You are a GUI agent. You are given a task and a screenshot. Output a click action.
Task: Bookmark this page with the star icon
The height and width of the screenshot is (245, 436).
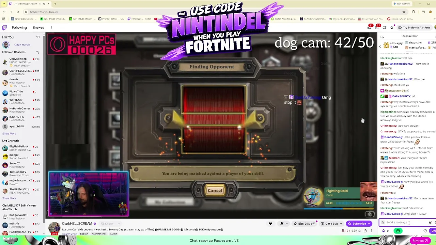(x=404, y=12)
